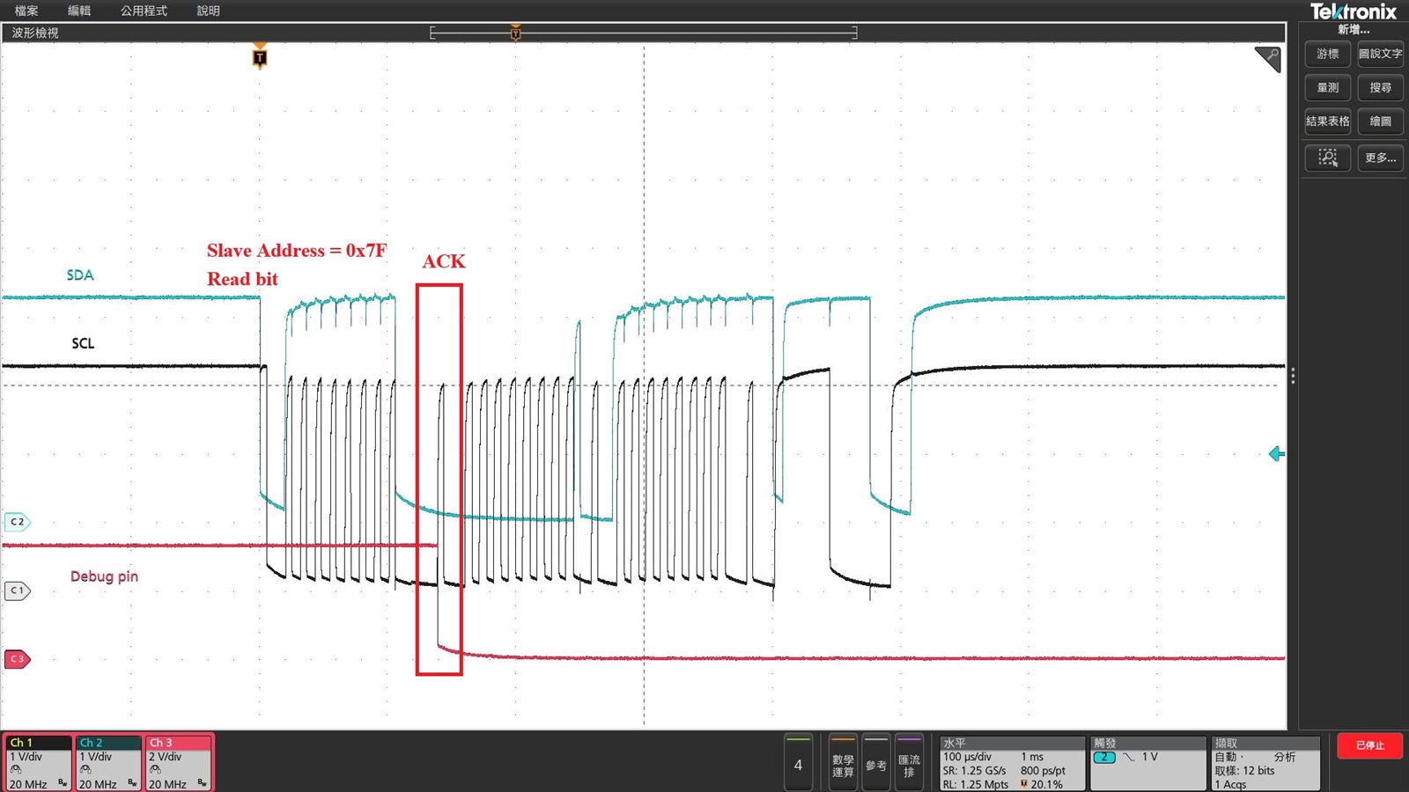This screenshot has width=1409, height=792.
Task: Click the trigger source channel 2 indicator
Action: (1104, 758)
